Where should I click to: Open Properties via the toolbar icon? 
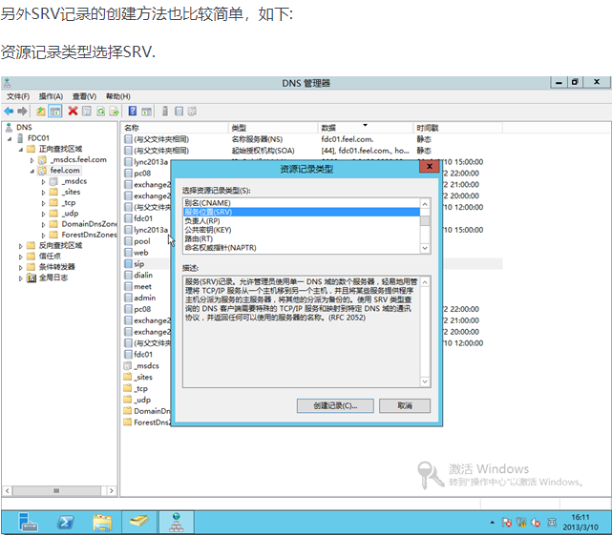tap(87, 112)
